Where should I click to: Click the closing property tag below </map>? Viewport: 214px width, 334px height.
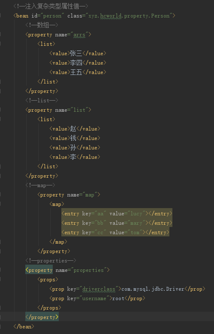tap(54, 251)
